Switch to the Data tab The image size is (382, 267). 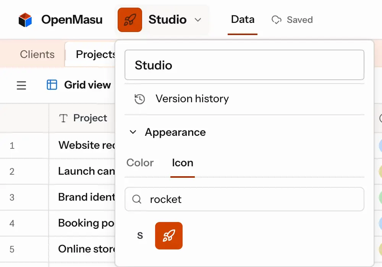click(x=243, y=19)
